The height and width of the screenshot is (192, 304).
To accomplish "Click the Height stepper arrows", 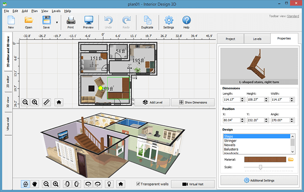I will pos(266,99).
